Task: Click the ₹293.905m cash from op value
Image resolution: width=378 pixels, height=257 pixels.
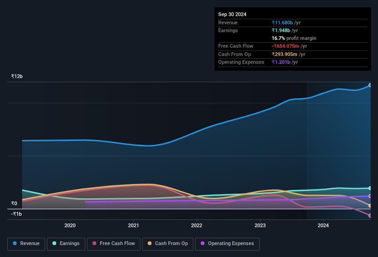Action: tap(284, 54)
